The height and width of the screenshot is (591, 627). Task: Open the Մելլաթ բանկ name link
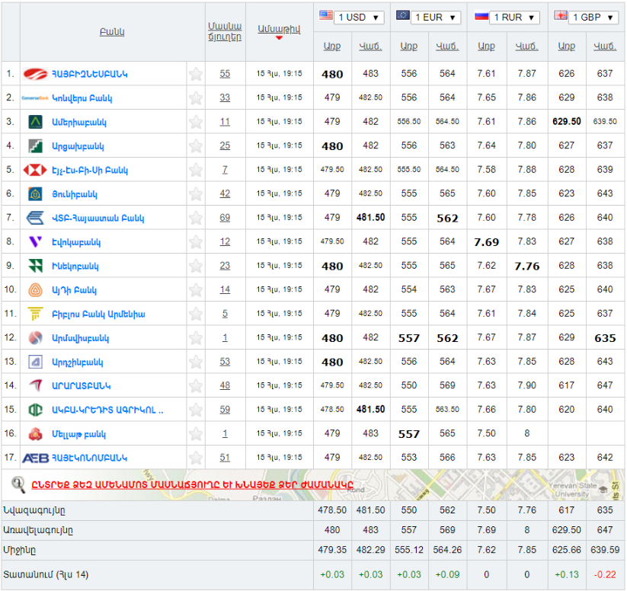pyautogui.click(x=78, y=434)
